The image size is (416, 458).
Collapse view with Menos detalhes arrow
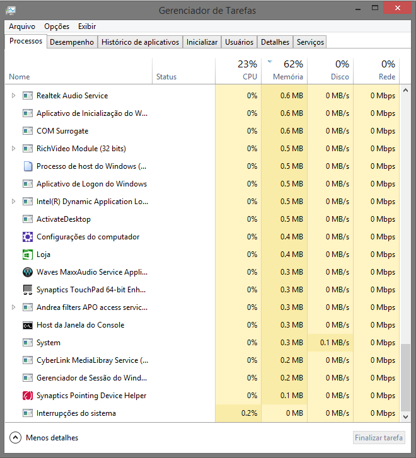[15, 438]
